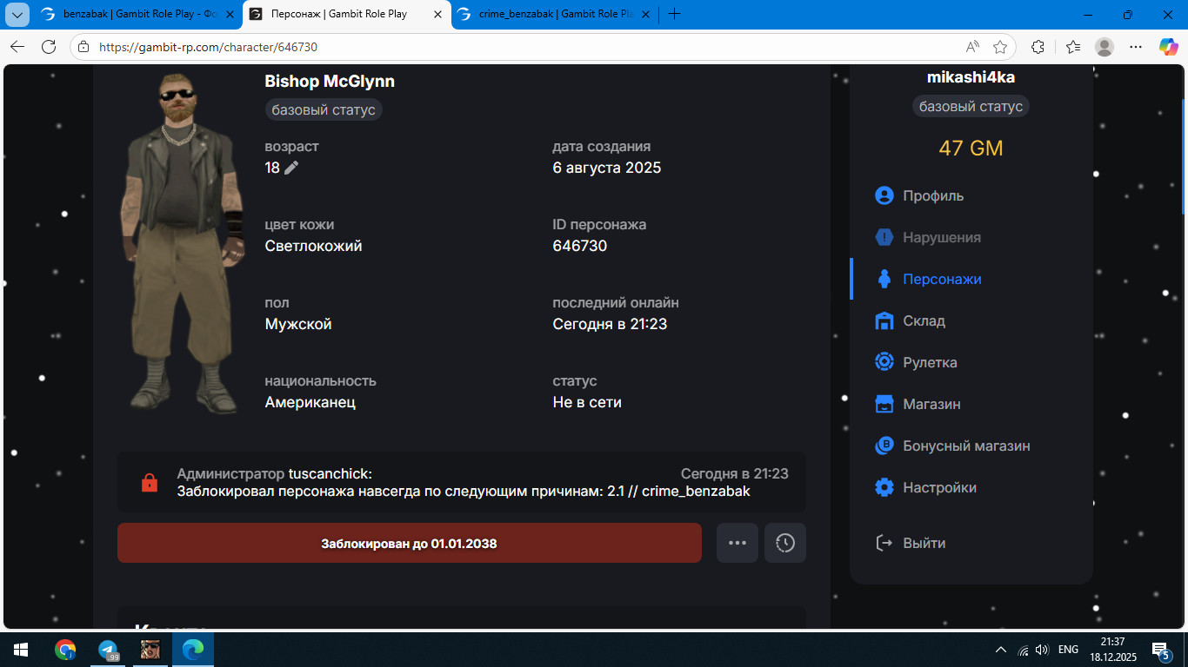Switch to the crime_benzabak browser tab
The image size is (1188, 667).
pyautogui.click(x=553, y=14)
